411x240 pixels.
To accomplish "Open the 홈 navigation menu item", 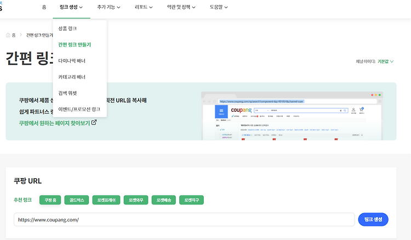I will [x=44, y=7].
